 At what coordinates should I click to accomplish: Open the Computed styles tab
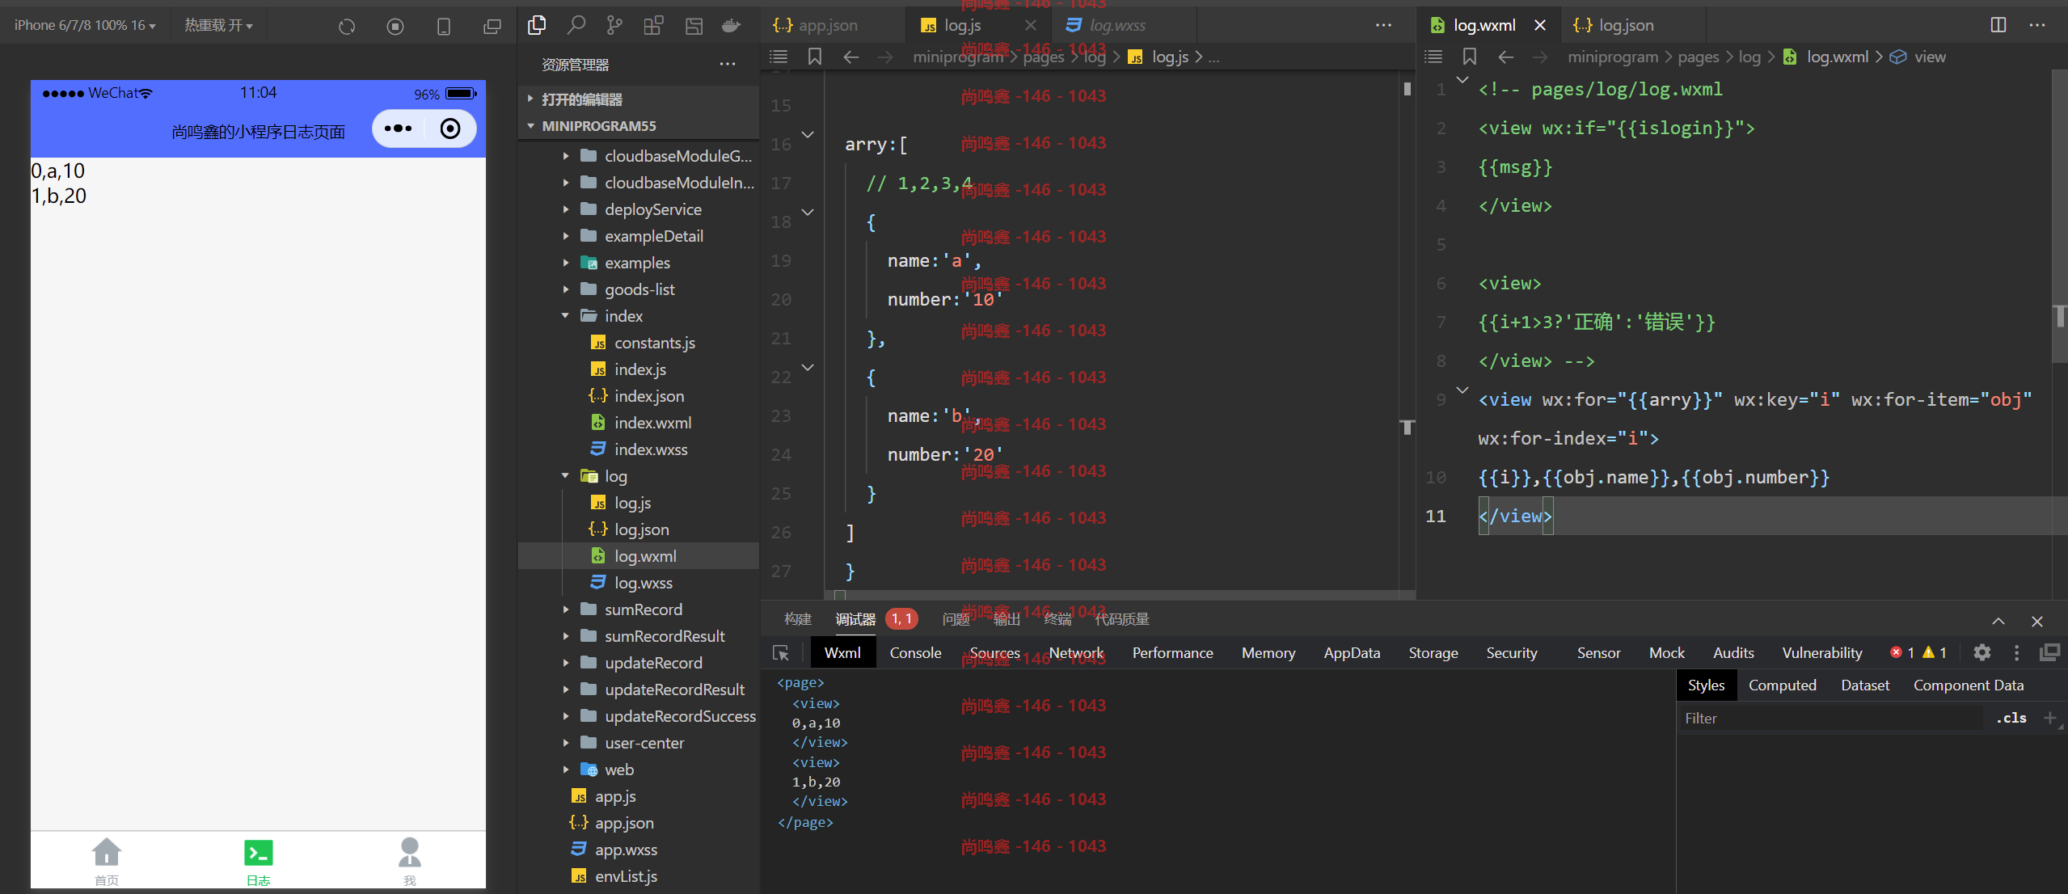(x=1782, y=685)
